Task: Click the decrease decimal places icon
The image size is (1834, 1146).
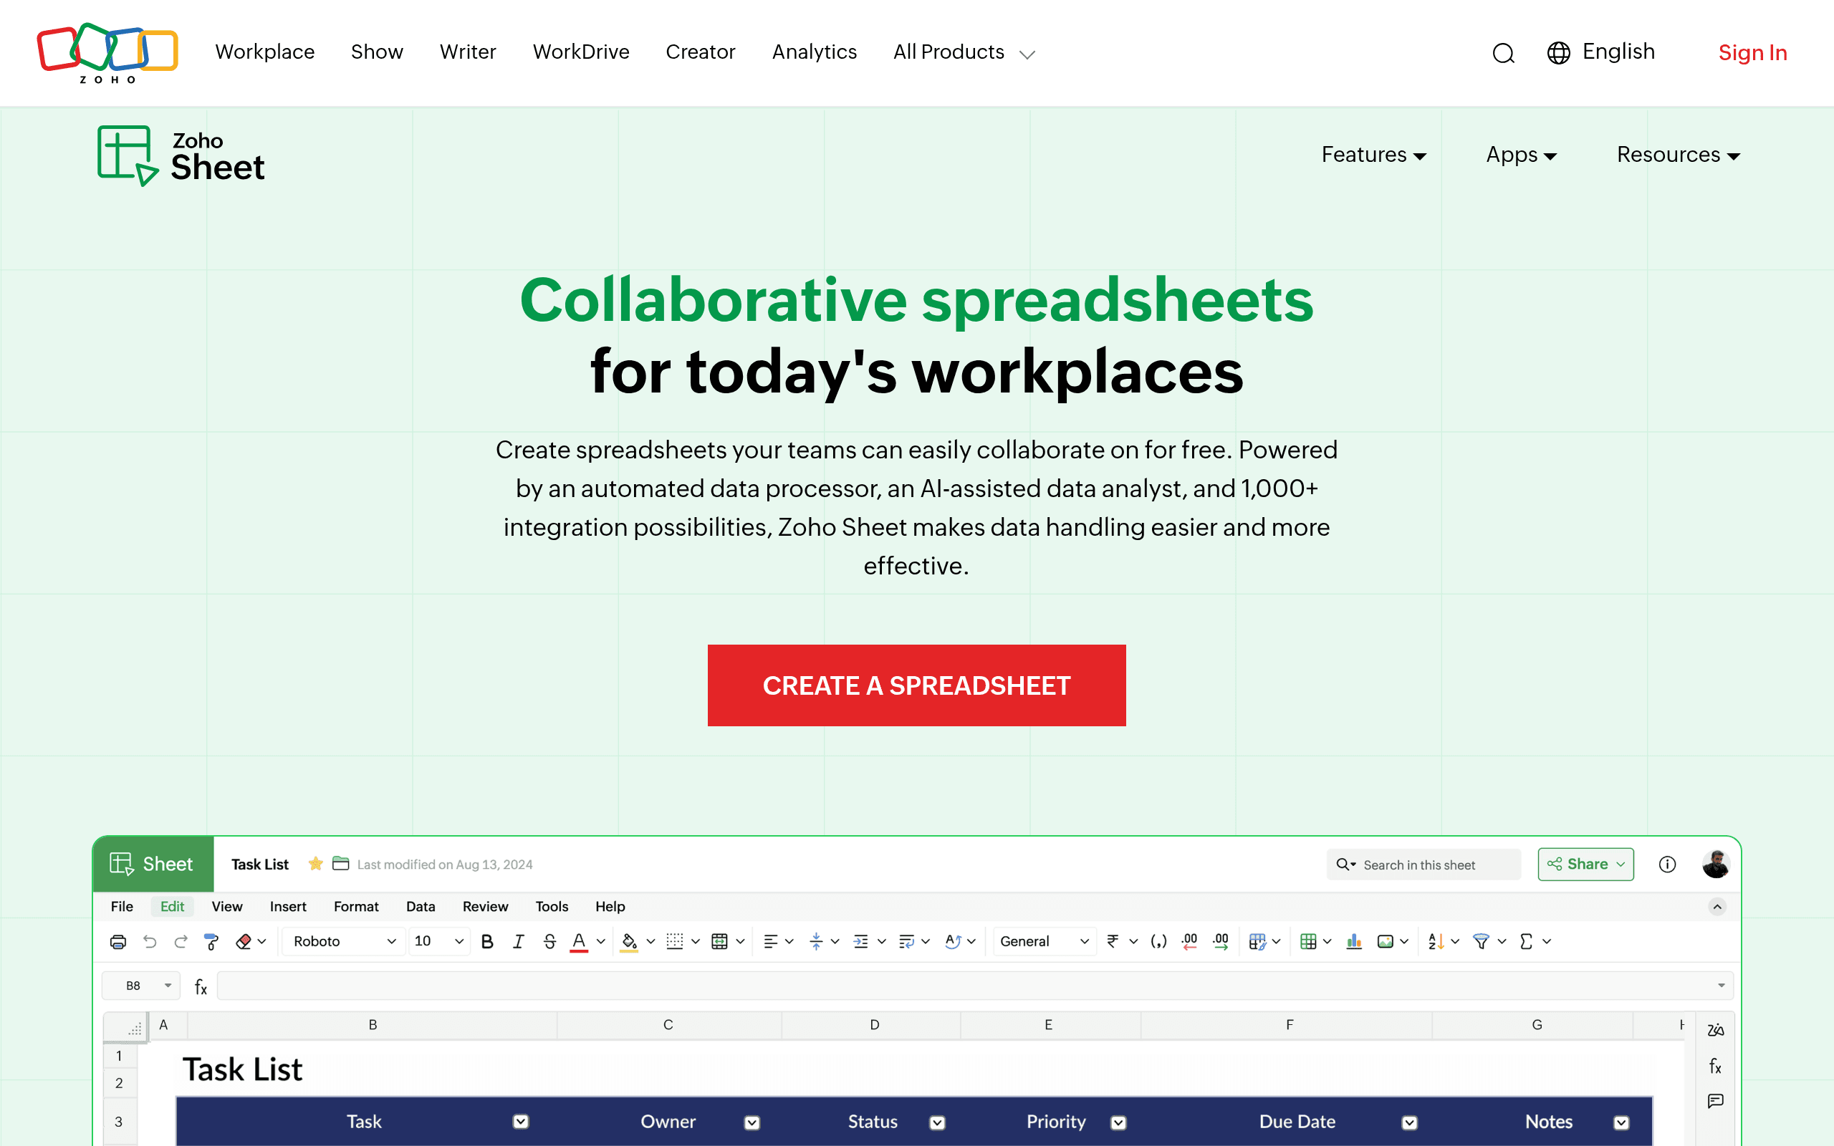Action: tap(1189, 941)
